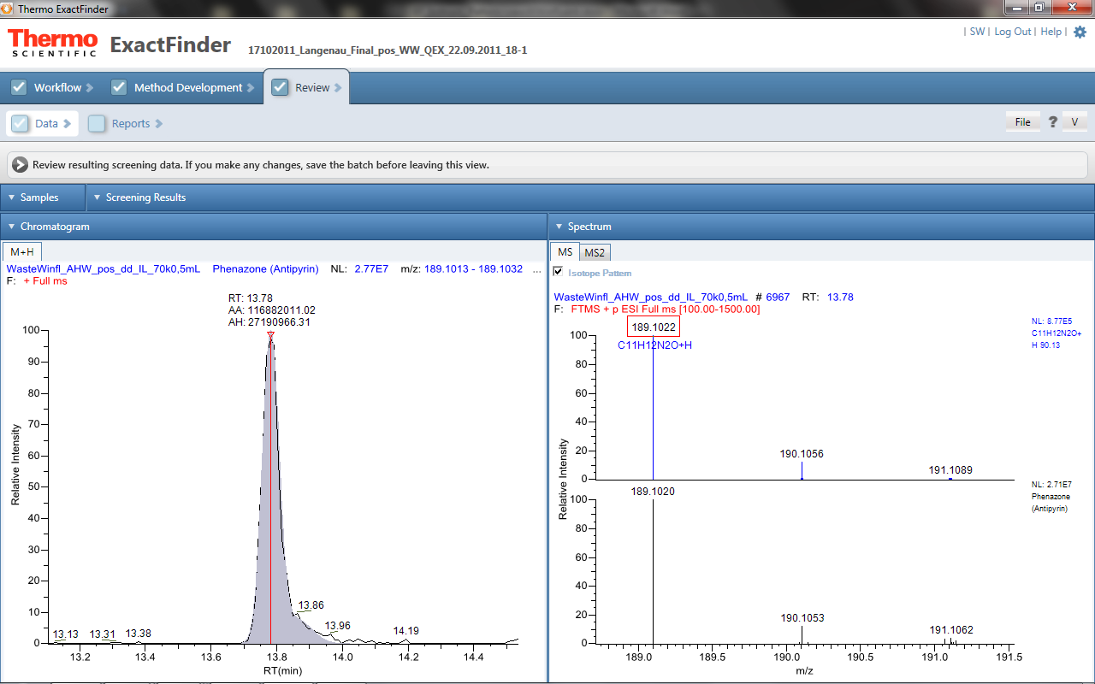This screenshot has height=684, width=1095.
Task: Uncheck the Isotope Pattern checkbox
Action: [x=559, y=272]
